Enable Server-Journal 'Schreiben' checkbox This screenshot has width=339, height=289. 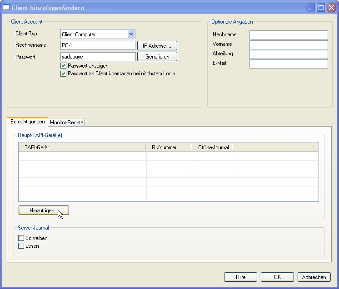[21, 238]
